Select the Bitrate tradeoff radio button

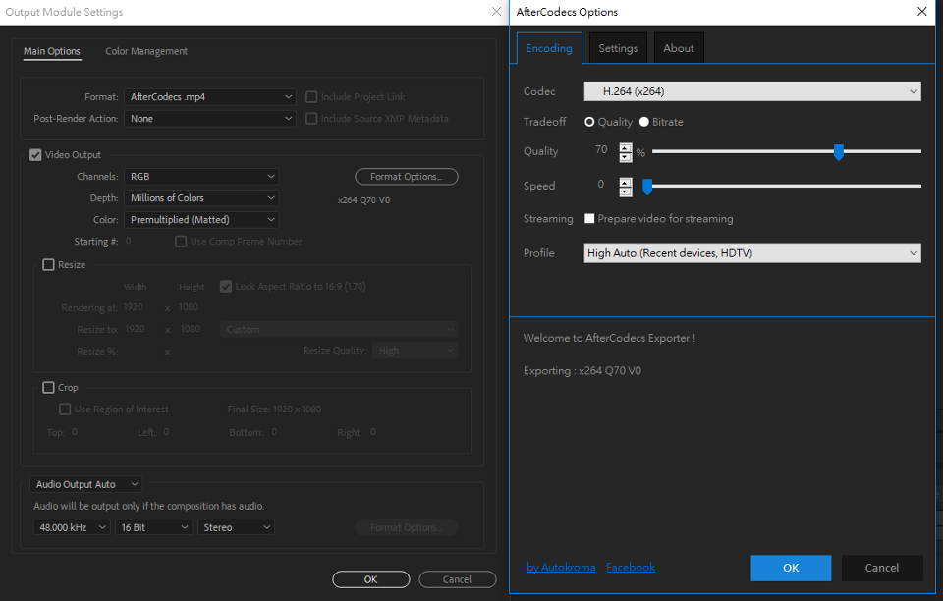tap(644, 122)
